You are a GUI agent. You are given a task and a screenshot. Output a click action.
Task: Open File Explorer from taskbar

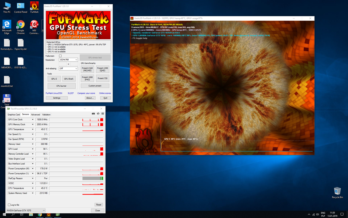point(31,214)
